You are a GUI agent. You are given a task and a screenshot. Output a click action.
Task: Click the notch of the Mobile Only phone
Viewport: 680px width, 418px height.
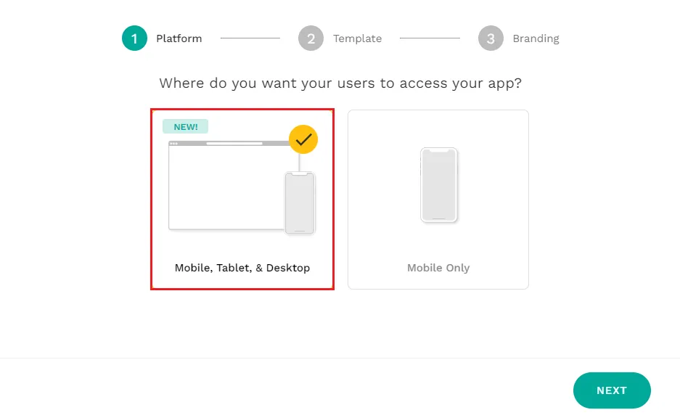[439, 151]
